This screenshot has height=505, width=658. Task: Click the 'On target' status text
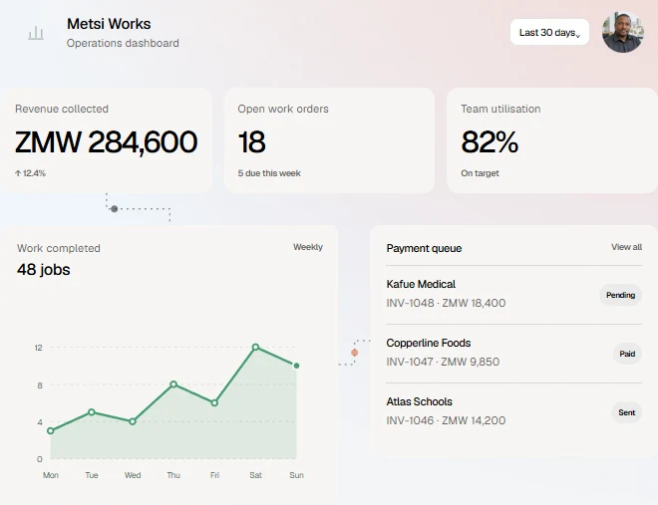[x=480, y=173]
